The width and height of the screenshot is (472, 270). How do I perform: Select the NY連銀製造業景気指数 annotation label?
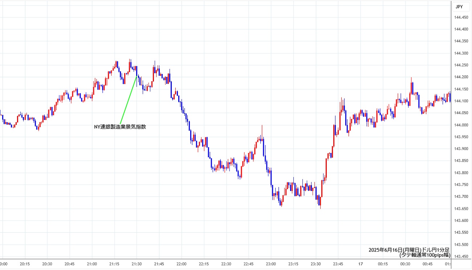point(120,127)
